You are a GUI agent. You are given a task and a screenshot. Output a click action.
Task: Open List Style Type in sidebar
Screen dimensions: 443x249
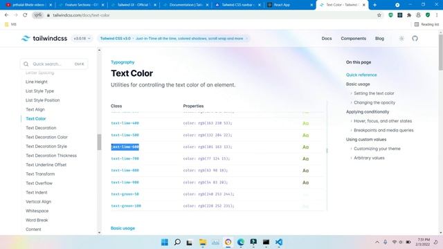pos(39,91)
